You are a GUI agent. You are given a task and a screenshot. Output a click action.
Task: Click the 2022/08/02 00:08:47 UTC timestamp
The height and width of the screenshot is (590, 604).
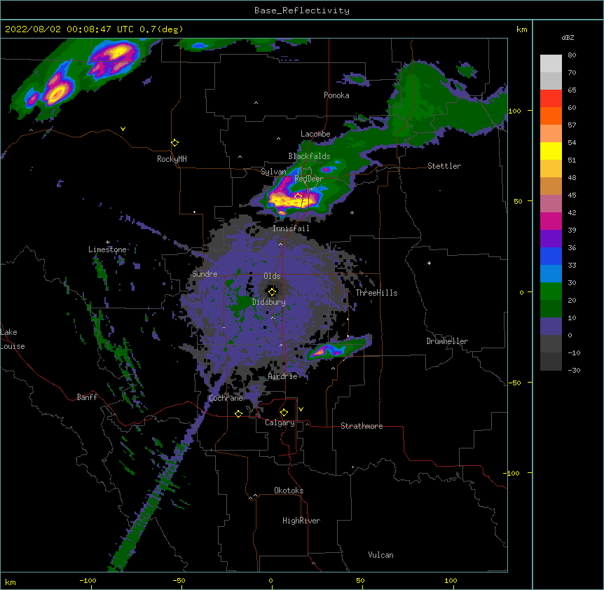click(x=69, y=29)
